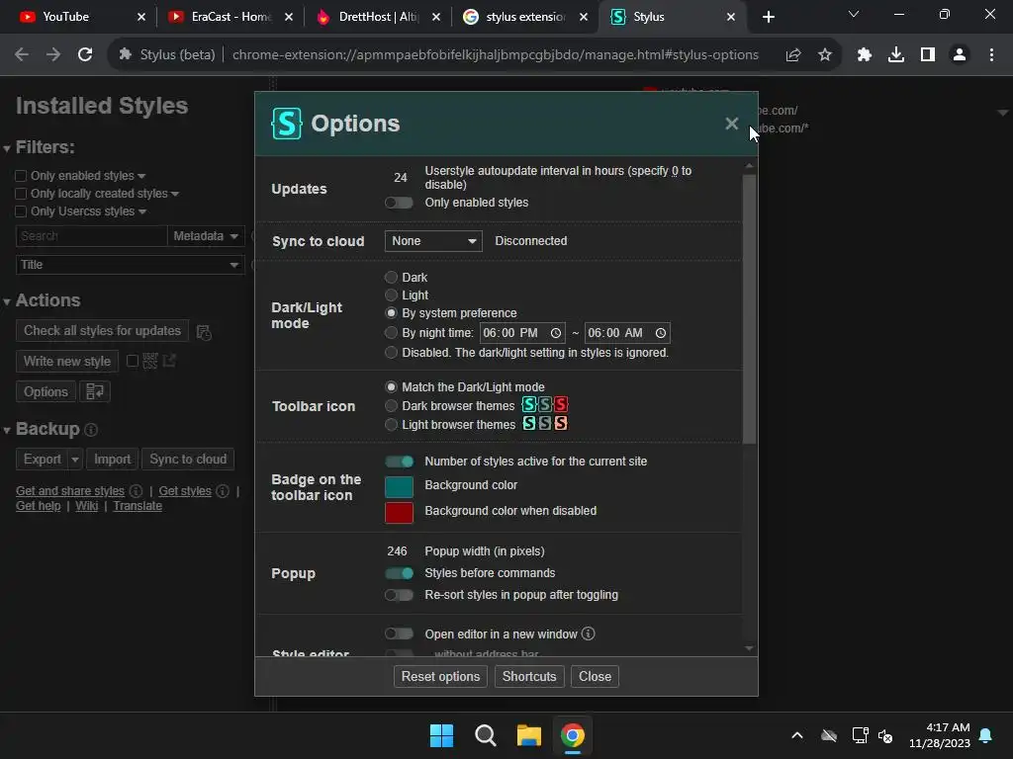
Task: Select Match the Dark/Light mode toolbar icon option
Action: pyautogui.click(x=391, y=387)
